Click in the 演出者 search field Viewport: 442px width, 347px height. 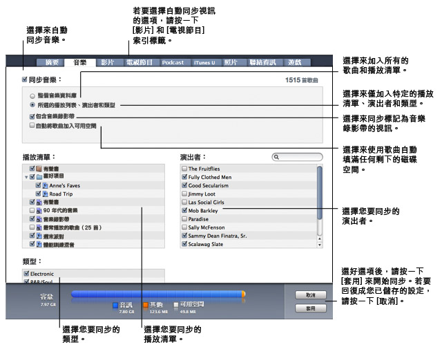[297, 157]
